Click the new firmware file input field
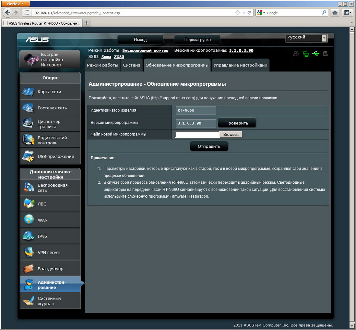The height and width of the screenshot is (330, 356). [x=197, y=135]
